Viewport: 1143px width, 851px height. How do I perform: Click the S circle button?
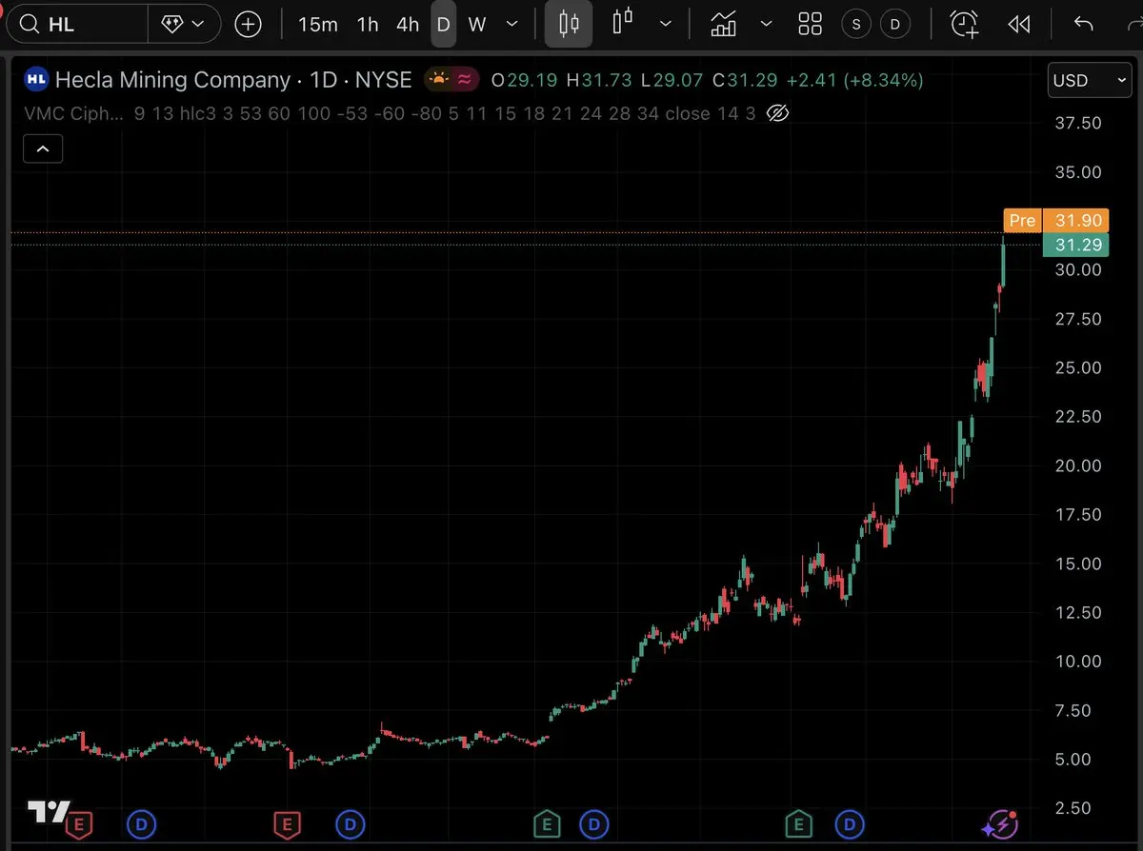pos(855,24)
